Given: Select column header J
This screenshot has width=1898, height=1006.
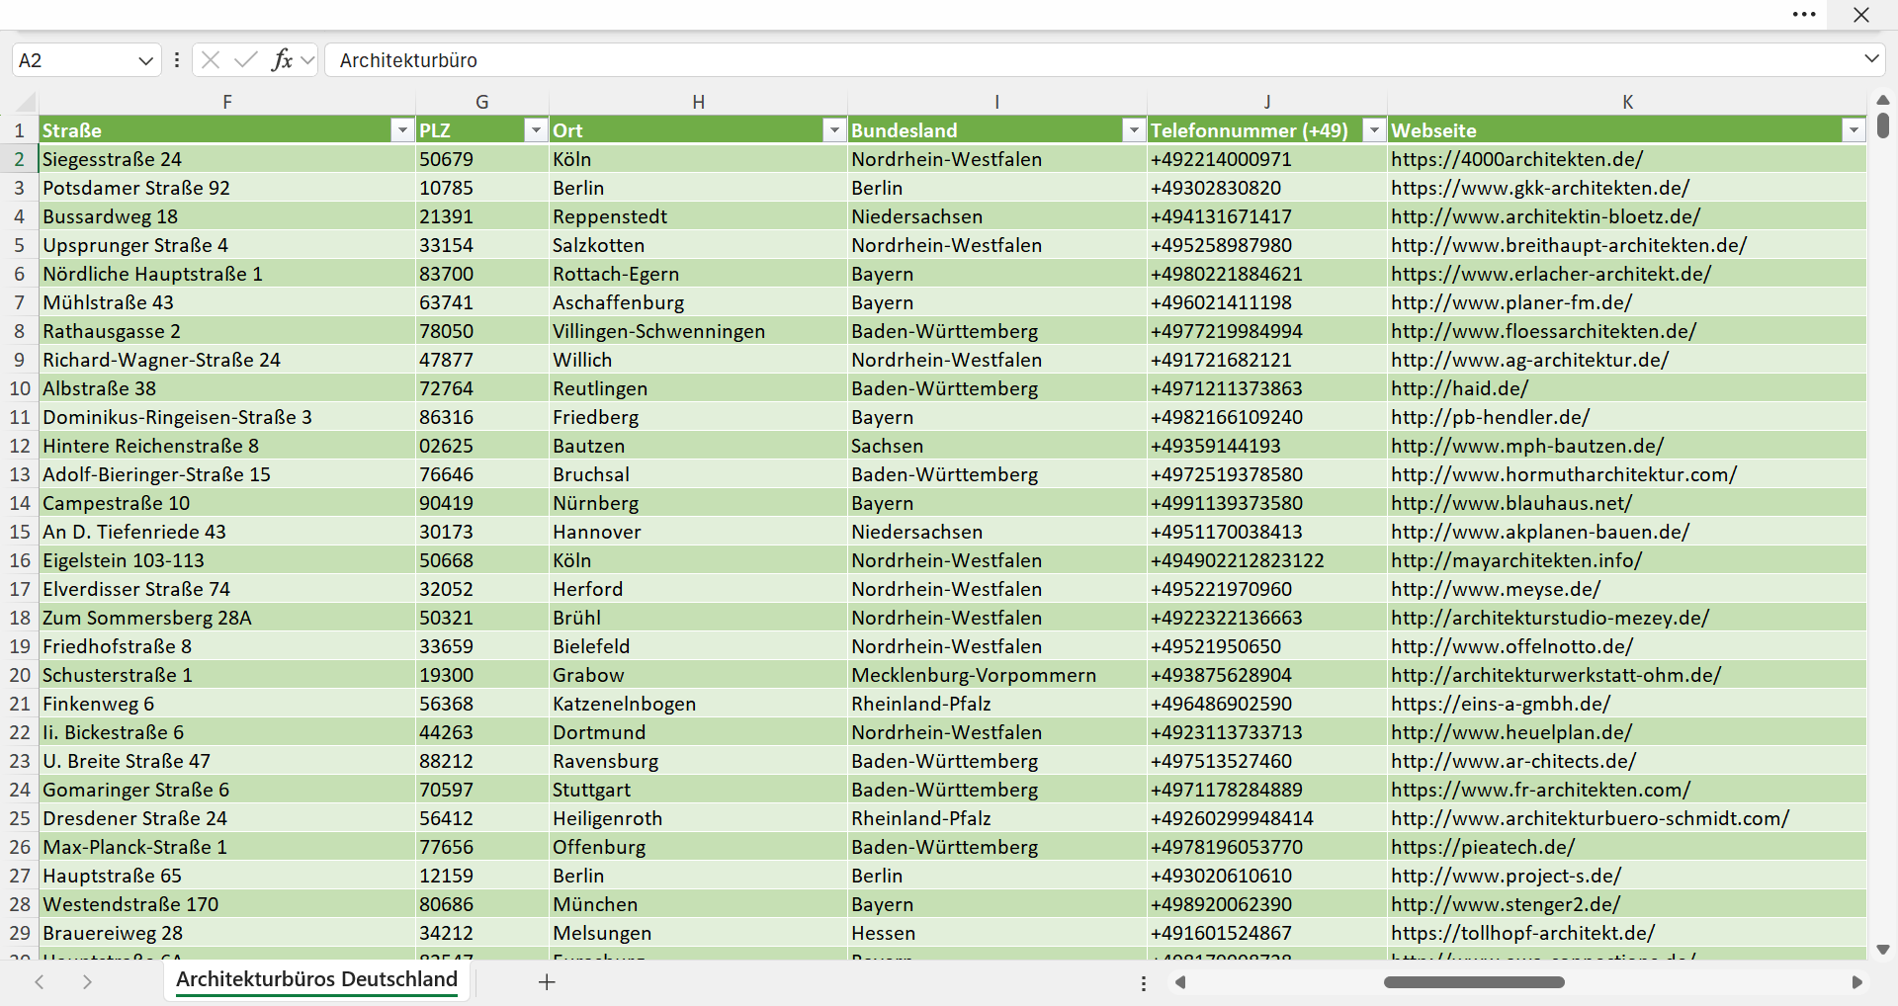Looking at the screenshot, I should [x=1267, y=102].
